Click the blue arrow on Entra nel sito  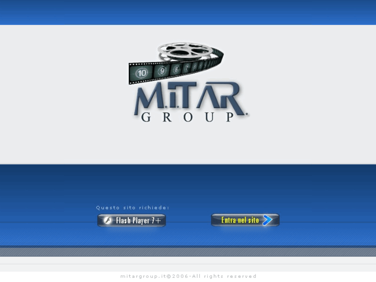tap(267, 220)
